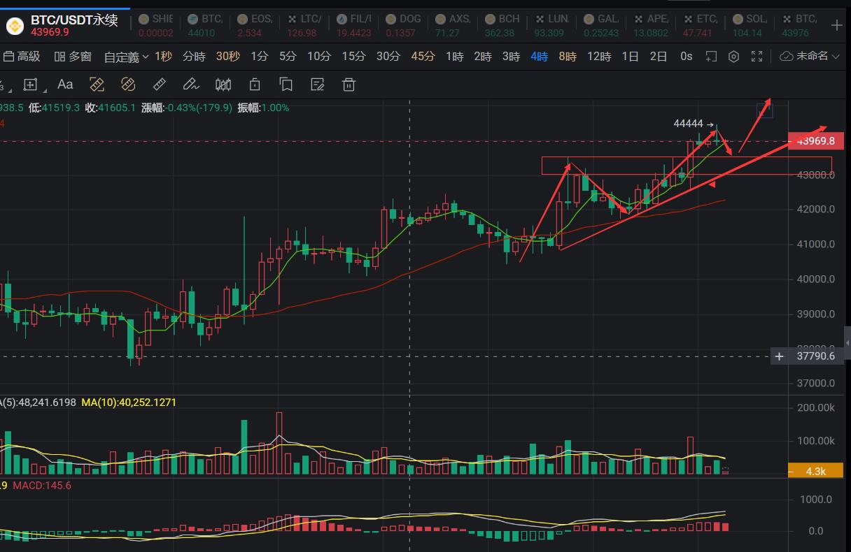
Task: Click the 多窗 multi-window button
Action: click(73, 57)
